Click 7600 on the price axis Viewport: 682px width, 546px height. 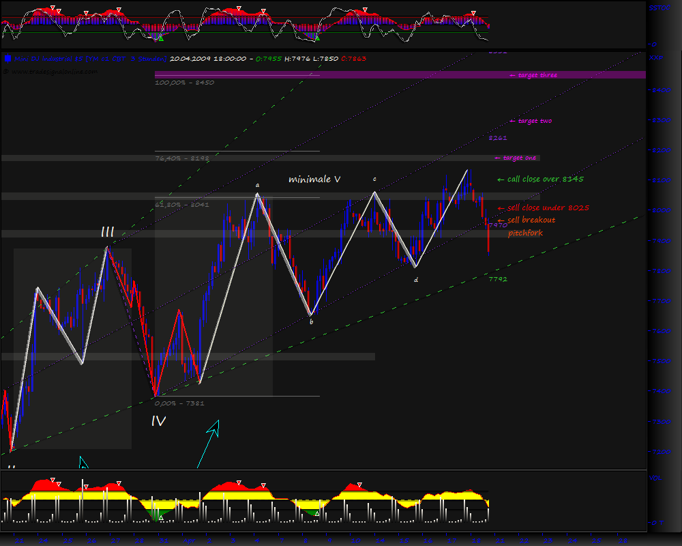click(x=661, y=331)
